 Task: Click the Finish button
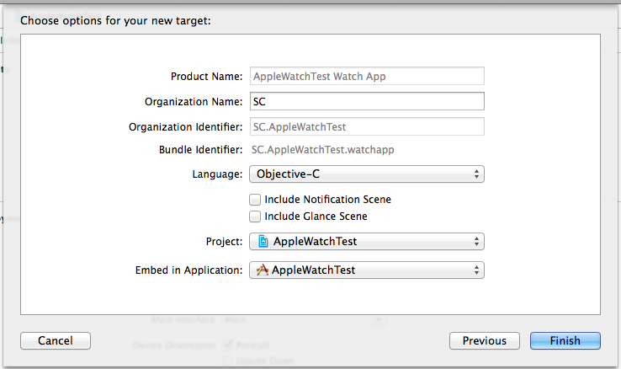565,340
